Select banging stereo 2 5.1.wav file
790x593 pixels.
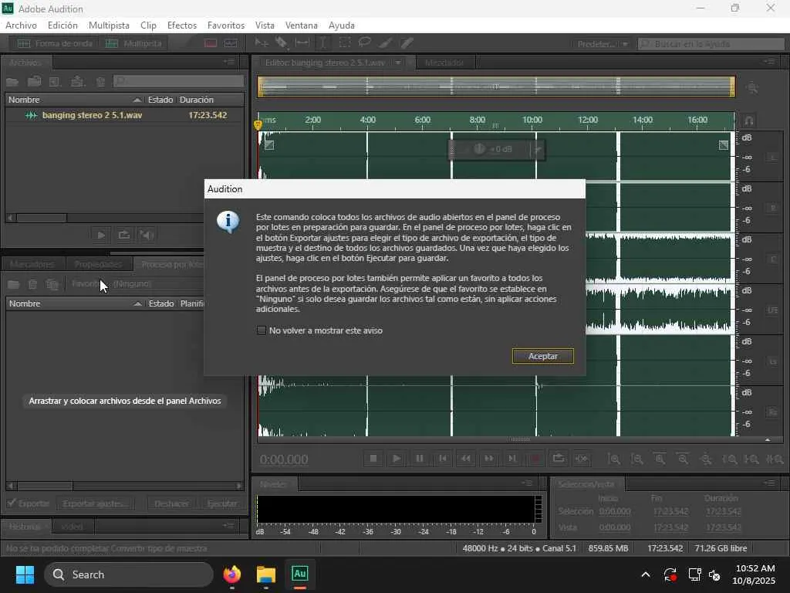tap(92, 115)
